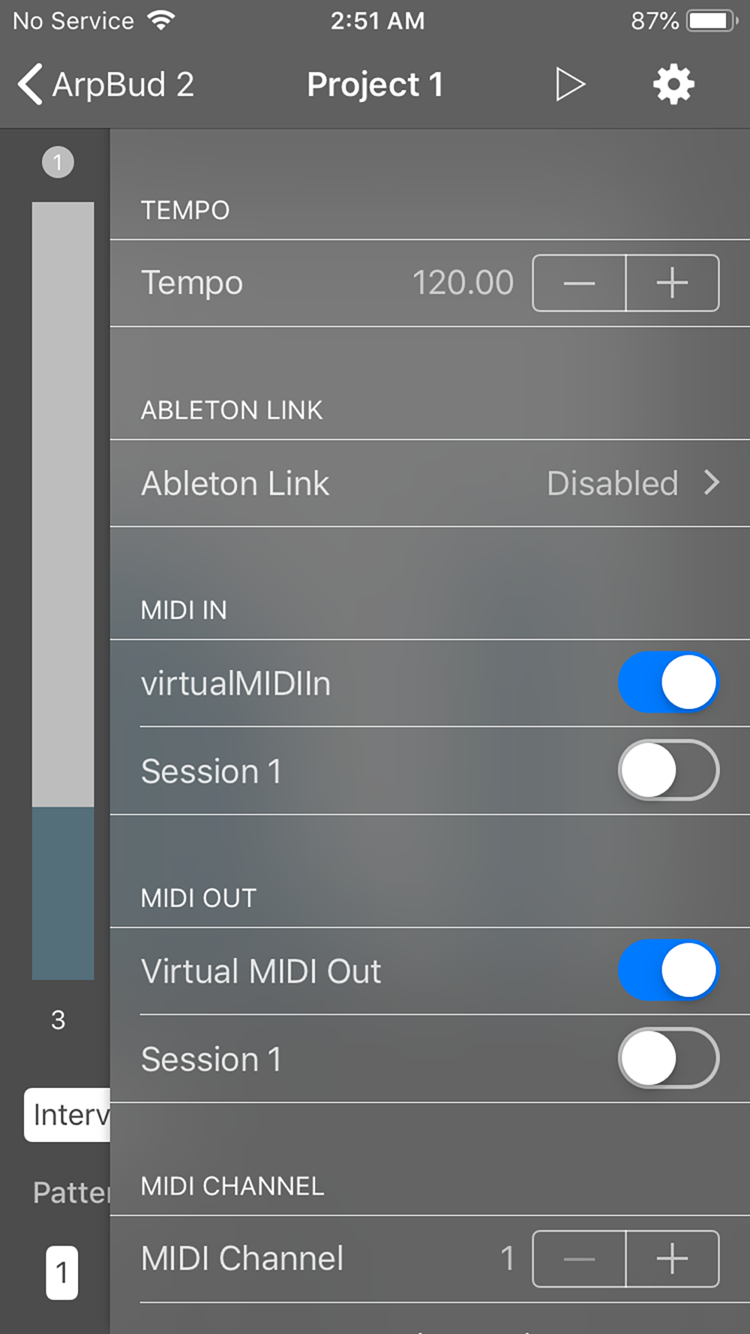Disable the Virtual MIDI Out switch
Image resolution: width=750 pixels, height=1334 pixels.
668,970
